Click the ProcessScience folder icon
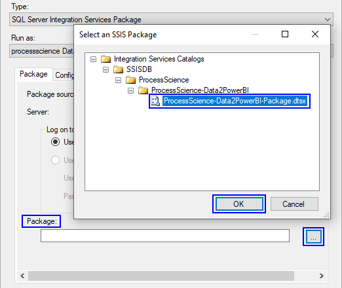Viewport: 342px width, 288px height. point(130,80)
